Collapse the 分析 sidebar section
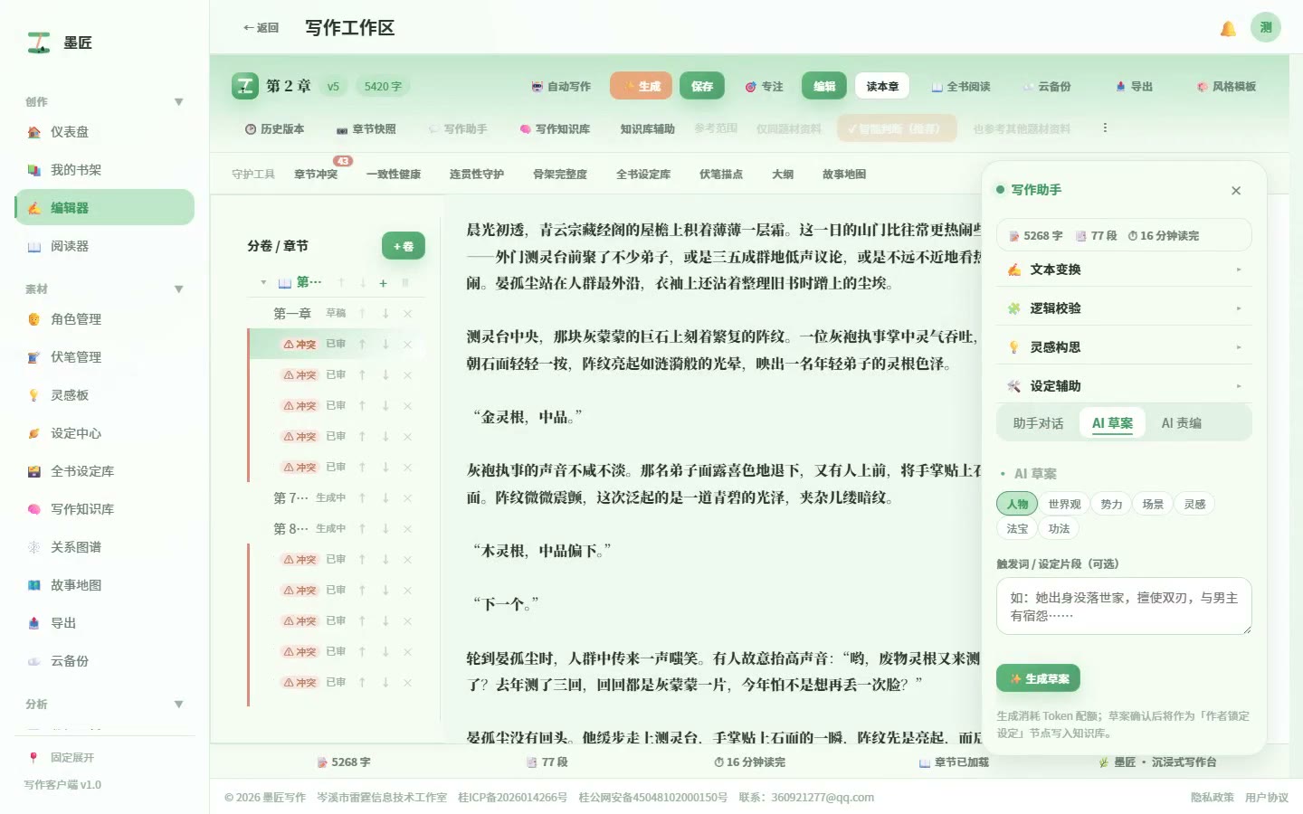1303x814 pixels. (178, 705)
